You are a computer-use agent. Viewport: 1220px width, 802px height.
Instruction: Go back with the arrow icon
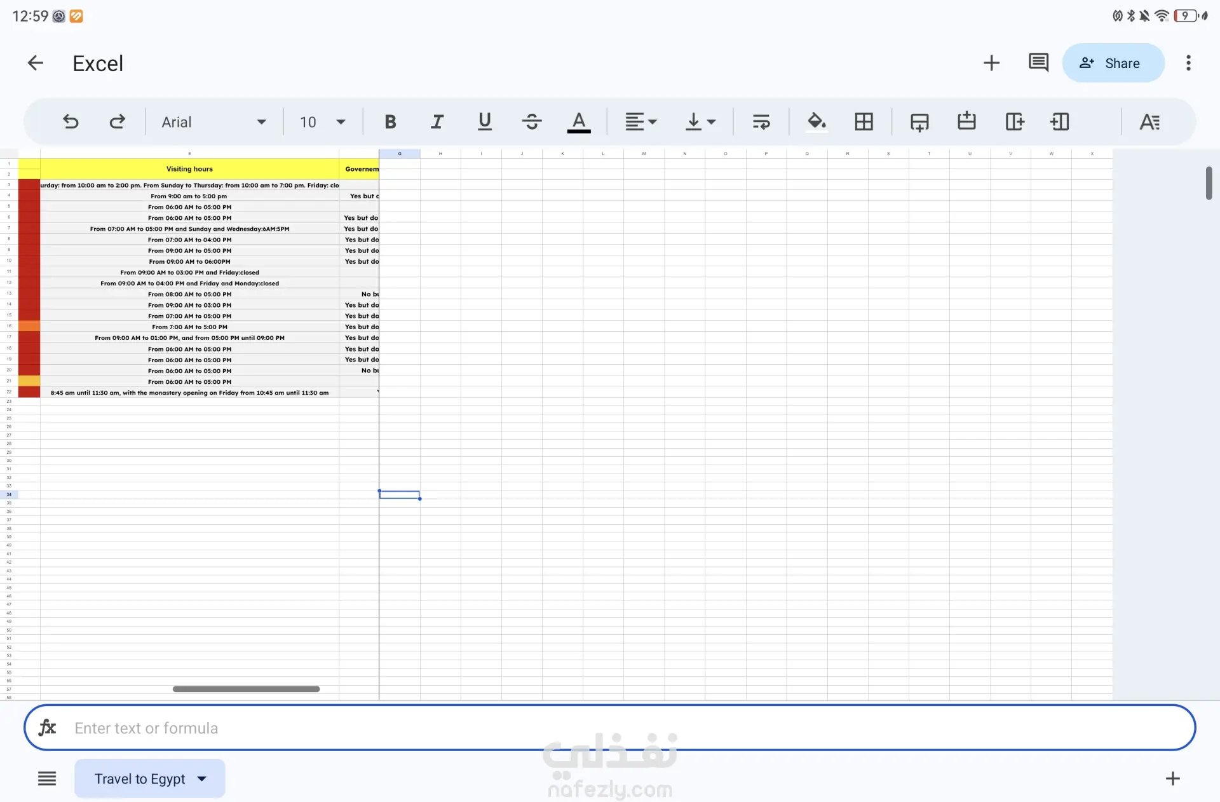coord(36,63)
